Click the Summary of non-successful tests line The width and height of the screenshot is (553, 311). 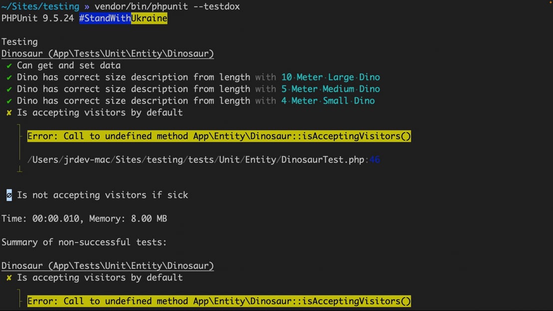point(84,242)
